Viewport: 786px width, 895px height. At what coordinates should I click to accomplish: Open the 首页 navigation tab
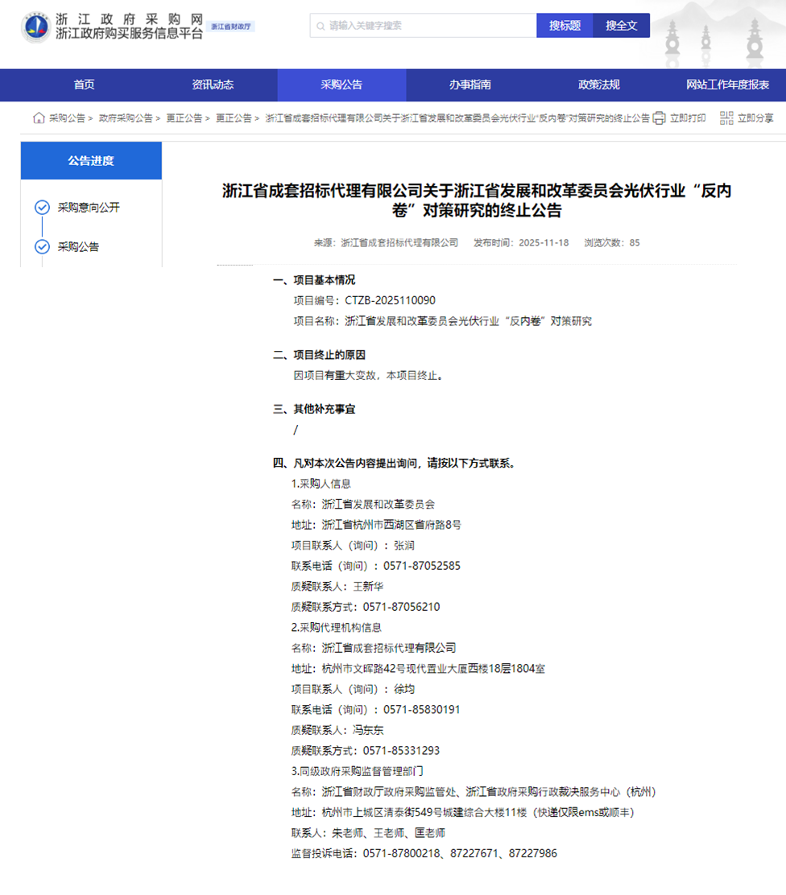[x=84, y=85]
